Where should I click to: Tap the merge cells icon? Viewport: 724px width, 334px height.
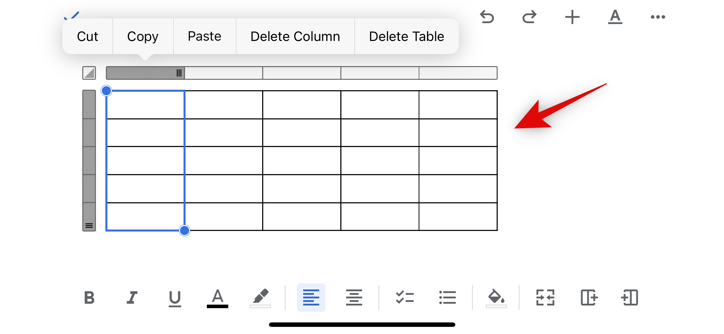545,297
